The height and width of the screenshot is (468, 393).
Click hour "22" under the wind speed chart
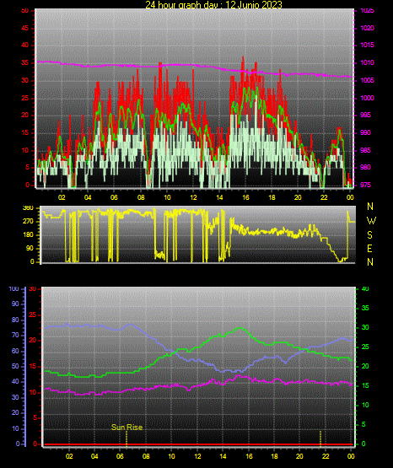(324, 197)
